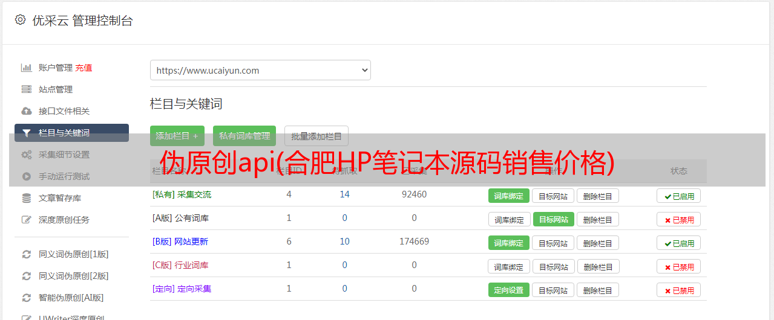774x320 pixels.
Task: Click the red 充值 link
Action: 84,68
